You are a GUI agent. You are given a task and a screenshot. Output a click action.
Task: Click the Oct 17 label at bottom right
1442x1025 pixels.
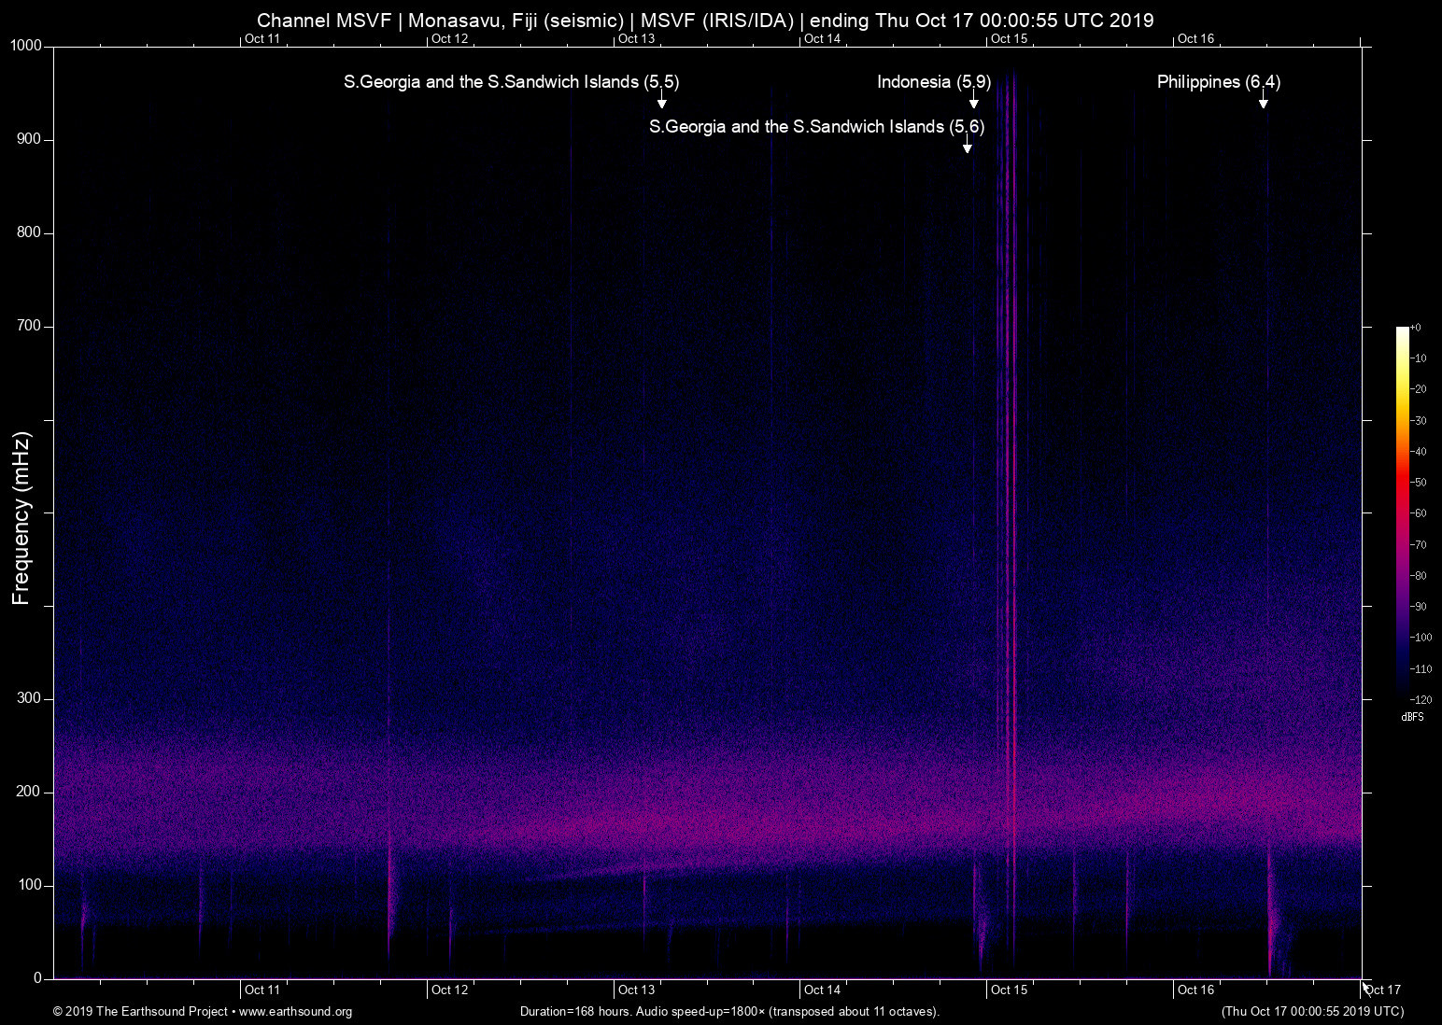point(1381,990)
